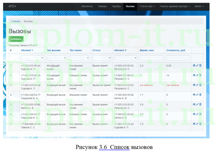Sort by Стоимость, руб. column header
The height and width of the screenshot is (153, 215).
(x=176, y=50)
